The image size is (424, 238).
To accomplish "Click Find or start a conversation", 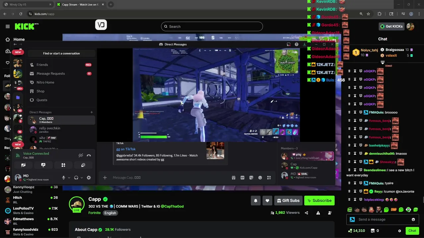I will (x=61, y=53).
